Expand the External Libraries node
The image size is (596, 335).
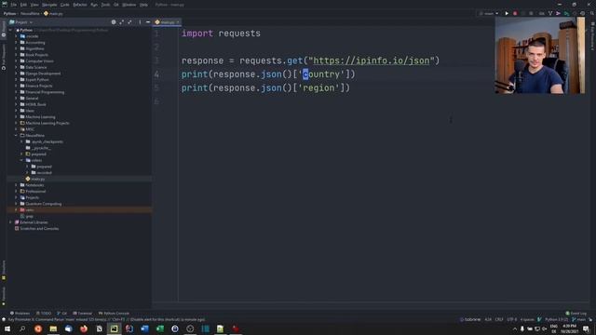pos(10,222)
